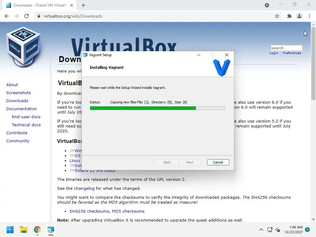View site information via the lock icon
The image size is (316, 237).
(x=39, y=16)
